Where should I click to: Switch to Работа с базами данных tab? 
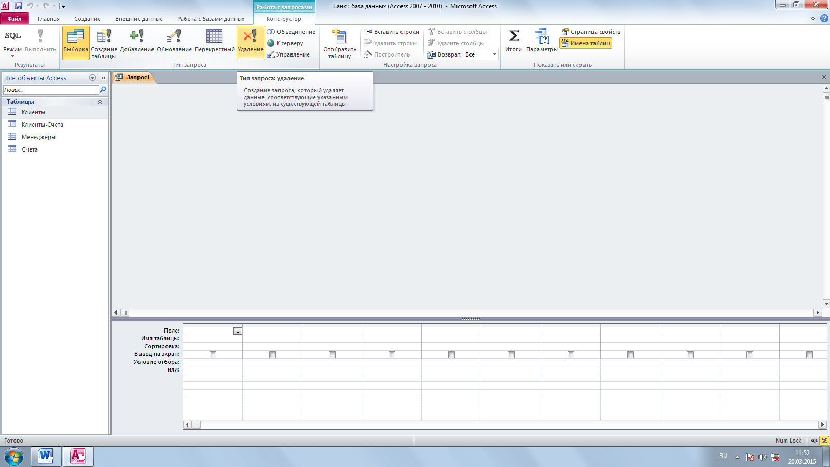coord(211,19)
